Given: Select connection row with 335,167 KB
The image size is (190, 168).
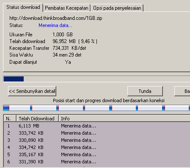Looking at the screenshot, I should click(97, 154).
